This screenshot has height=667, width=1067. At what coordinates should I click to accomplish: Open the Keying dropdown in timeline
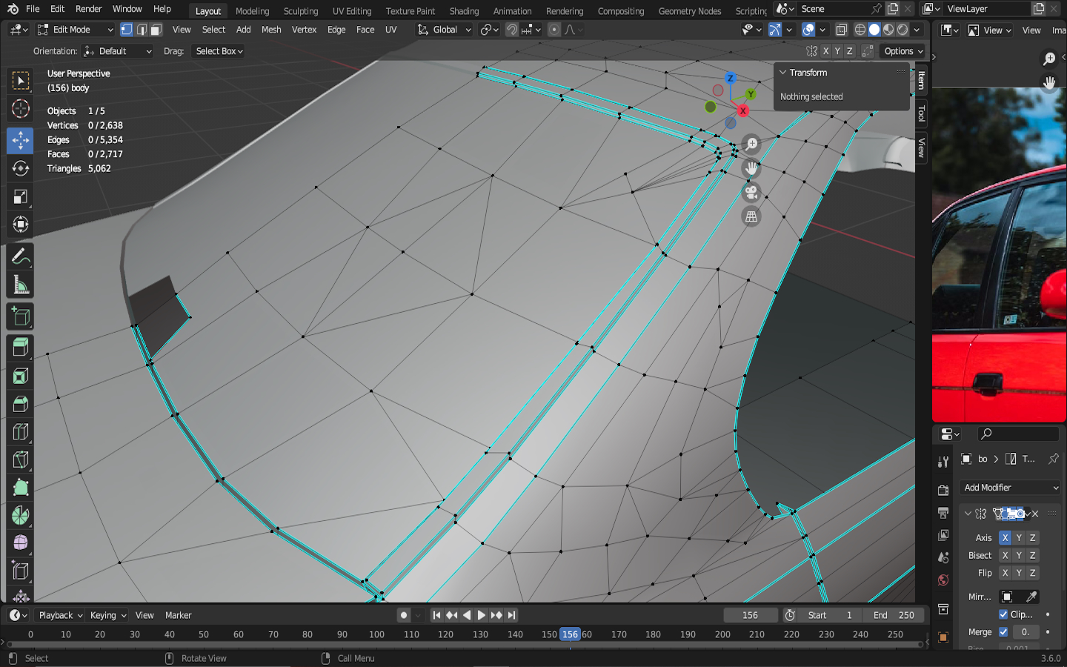point(108,615)
